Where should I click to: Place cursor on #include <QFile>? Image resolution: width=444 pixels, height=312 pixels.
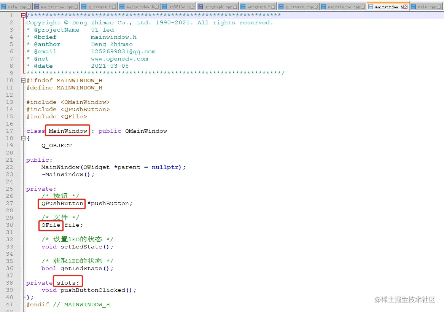[57, 116]
